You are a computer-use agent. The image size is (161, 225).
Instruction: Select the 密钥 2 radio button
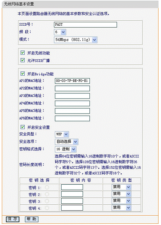(47, 194)
